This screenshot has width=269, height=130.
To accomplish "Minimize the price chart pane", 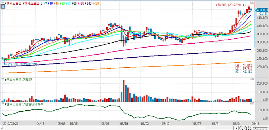I will 251,3.
